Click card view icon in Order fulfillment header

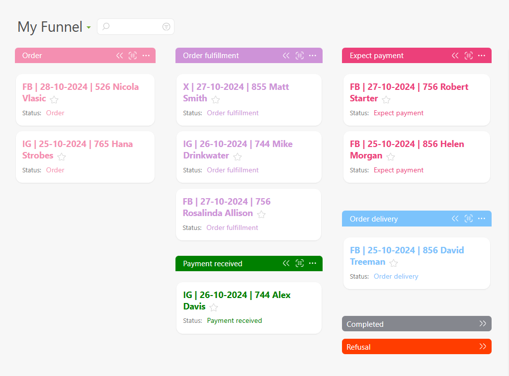(300, 56)
